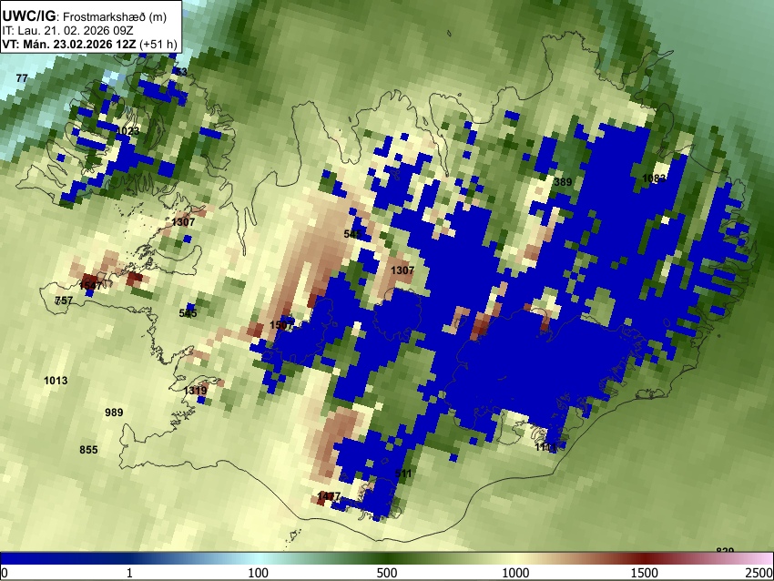774x581 pixels.
Task: Click the map value "1547"
Action: [90, 285]
